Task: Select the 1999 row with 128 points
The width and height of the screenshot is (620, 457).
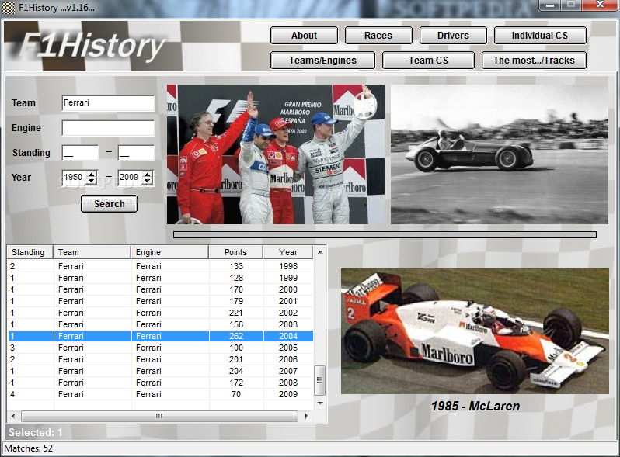Action: 161,278
